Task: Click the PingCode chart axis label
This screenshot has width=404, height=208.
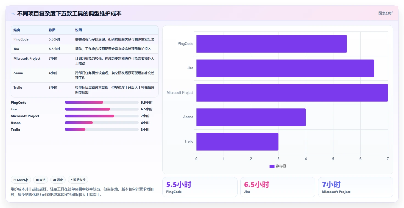Action: (185, 44)
